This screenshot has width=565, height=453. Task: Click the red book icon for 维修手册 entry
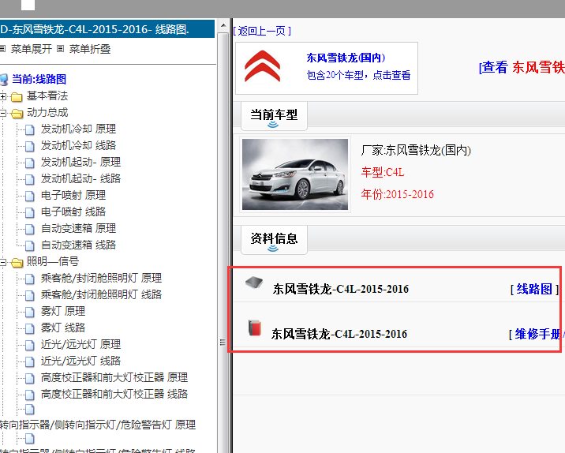[x=255, y=328]
